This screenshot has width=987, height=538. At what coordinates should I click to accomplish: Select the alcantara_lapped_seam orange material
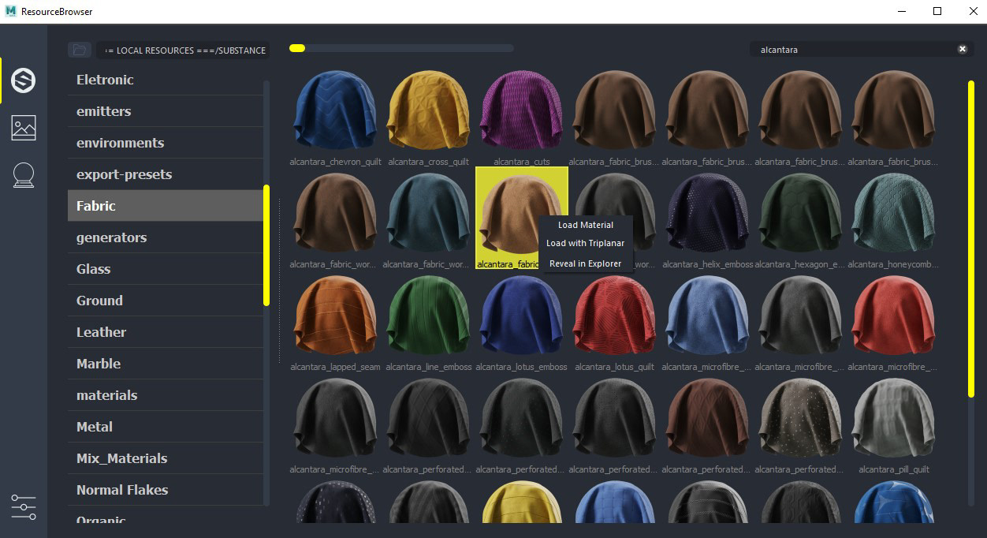(x=335, y=316)
